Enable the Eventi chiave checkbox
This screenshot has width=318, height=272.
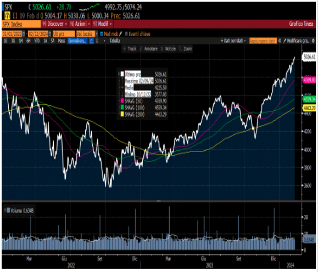click(126, 33)
